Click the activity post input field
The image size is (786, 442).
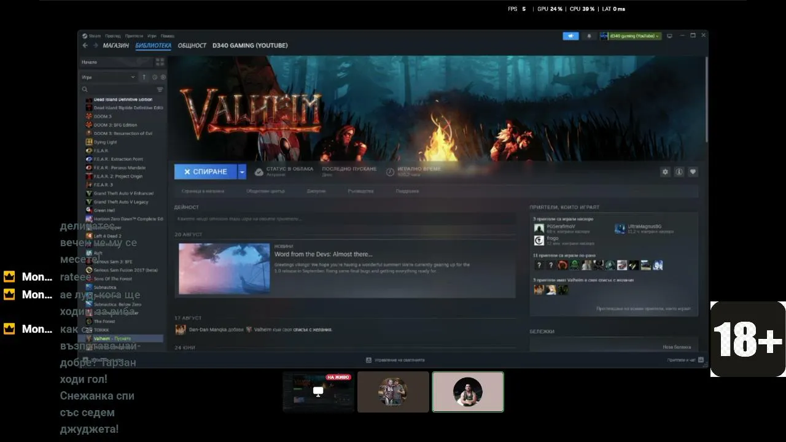(345, 219)
